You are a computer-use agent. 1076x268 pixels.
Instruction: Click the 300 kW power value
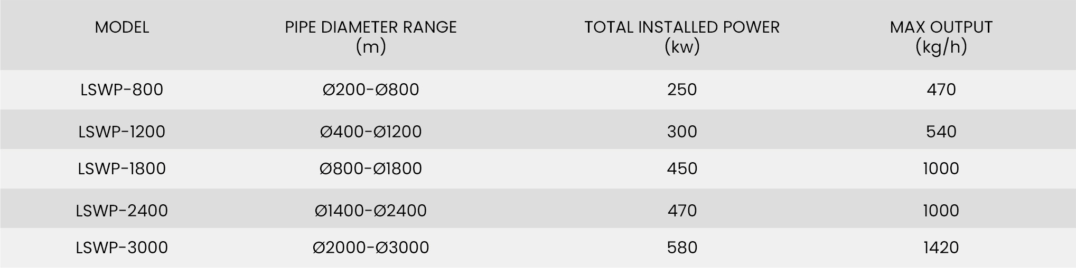click(682, 131)
